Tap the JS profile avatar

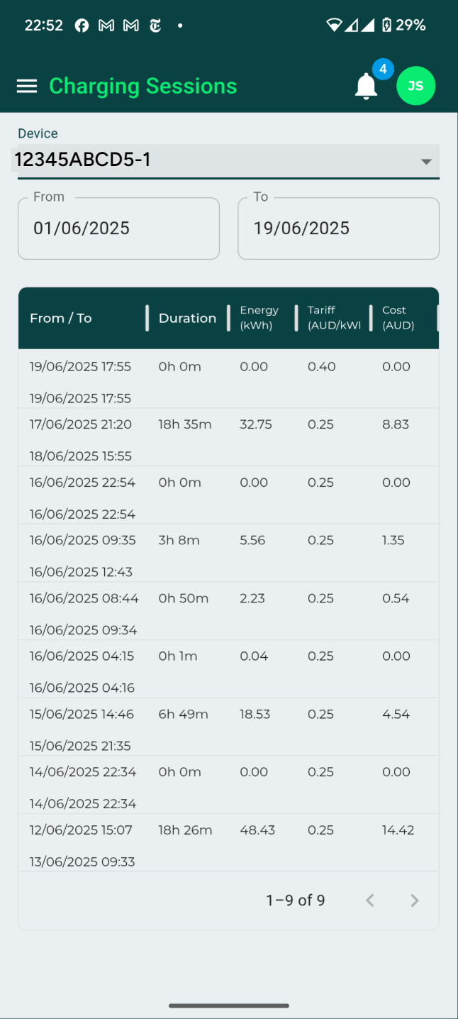tap(415, 86)
